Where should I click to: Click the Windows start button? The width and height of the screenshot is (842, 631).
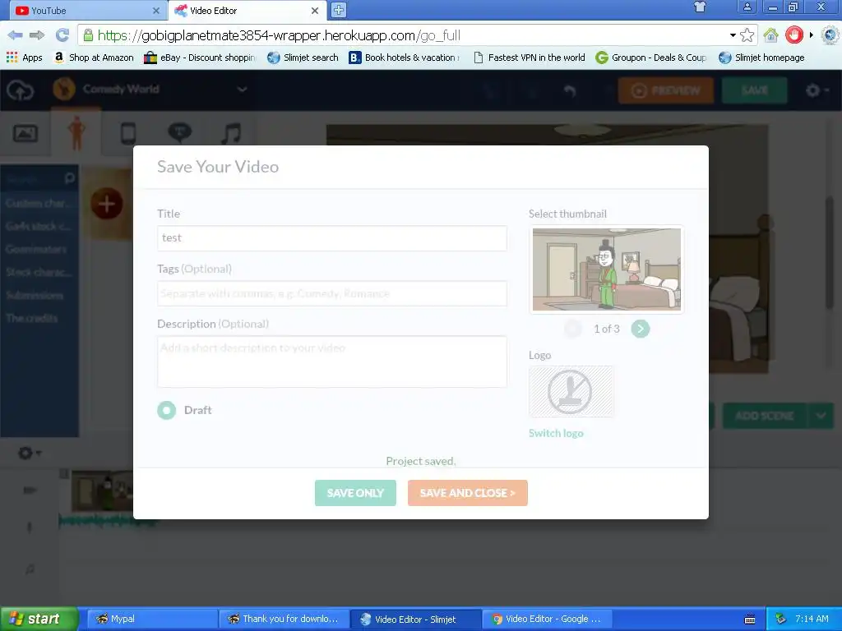click(x=39, y=619)
